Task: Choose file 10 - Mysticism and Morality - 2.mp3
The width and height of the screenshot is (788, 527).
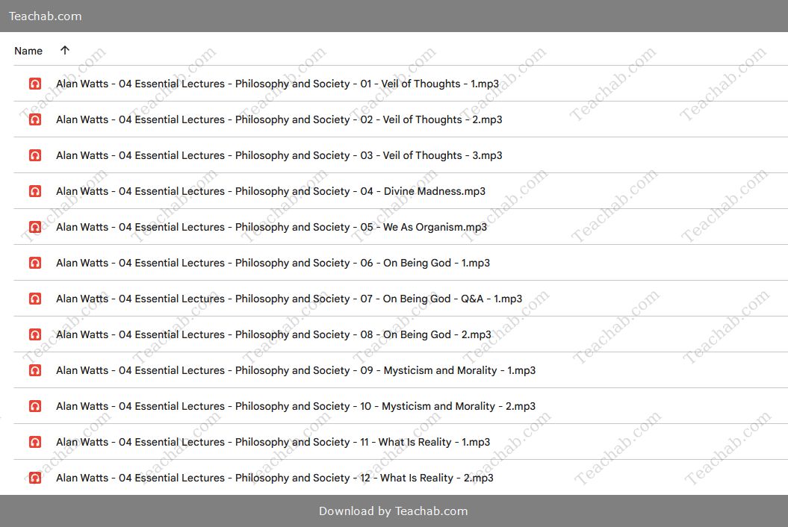Action: pos(296,406)
